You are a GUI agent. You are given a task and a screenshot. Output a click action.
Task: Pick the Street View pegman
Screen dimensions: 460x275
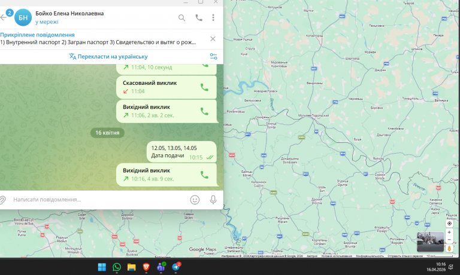pyautogui.click(x=449, y=248)
